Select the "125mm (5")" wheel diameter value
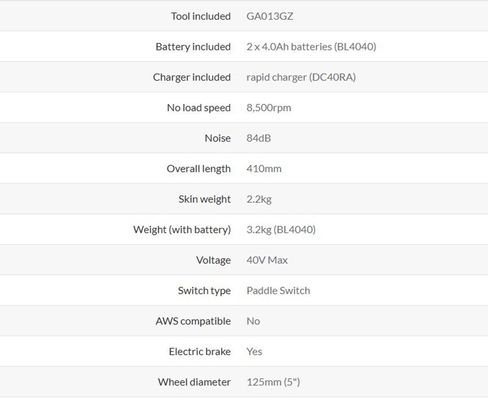 coord(273,382)
